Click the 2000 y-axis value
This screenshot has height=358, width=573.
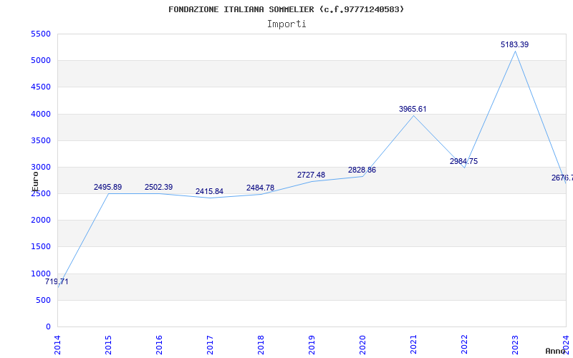click(x=41, y=221)
